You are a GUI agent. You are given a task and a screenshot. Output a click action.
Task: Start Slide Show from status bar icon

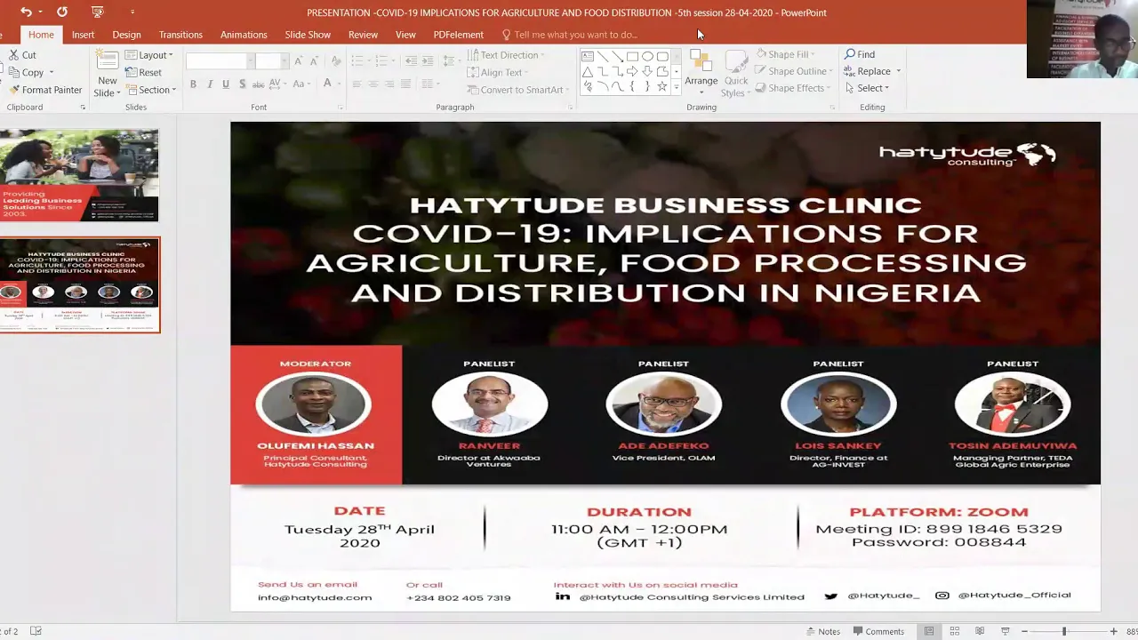point(1005,631)
